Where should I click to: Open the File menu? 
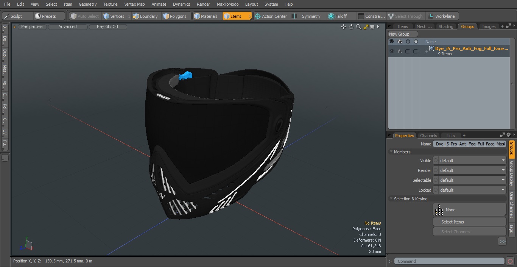coord(7,4)
